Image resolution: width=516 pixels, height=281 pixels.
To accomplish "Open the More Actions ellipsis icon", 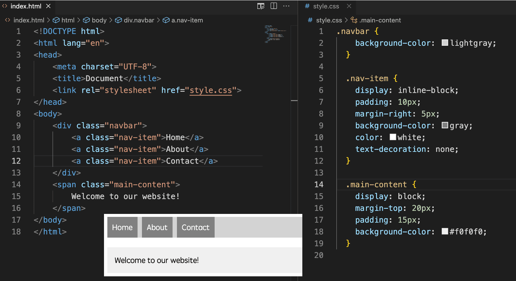I will click(286, 6).
